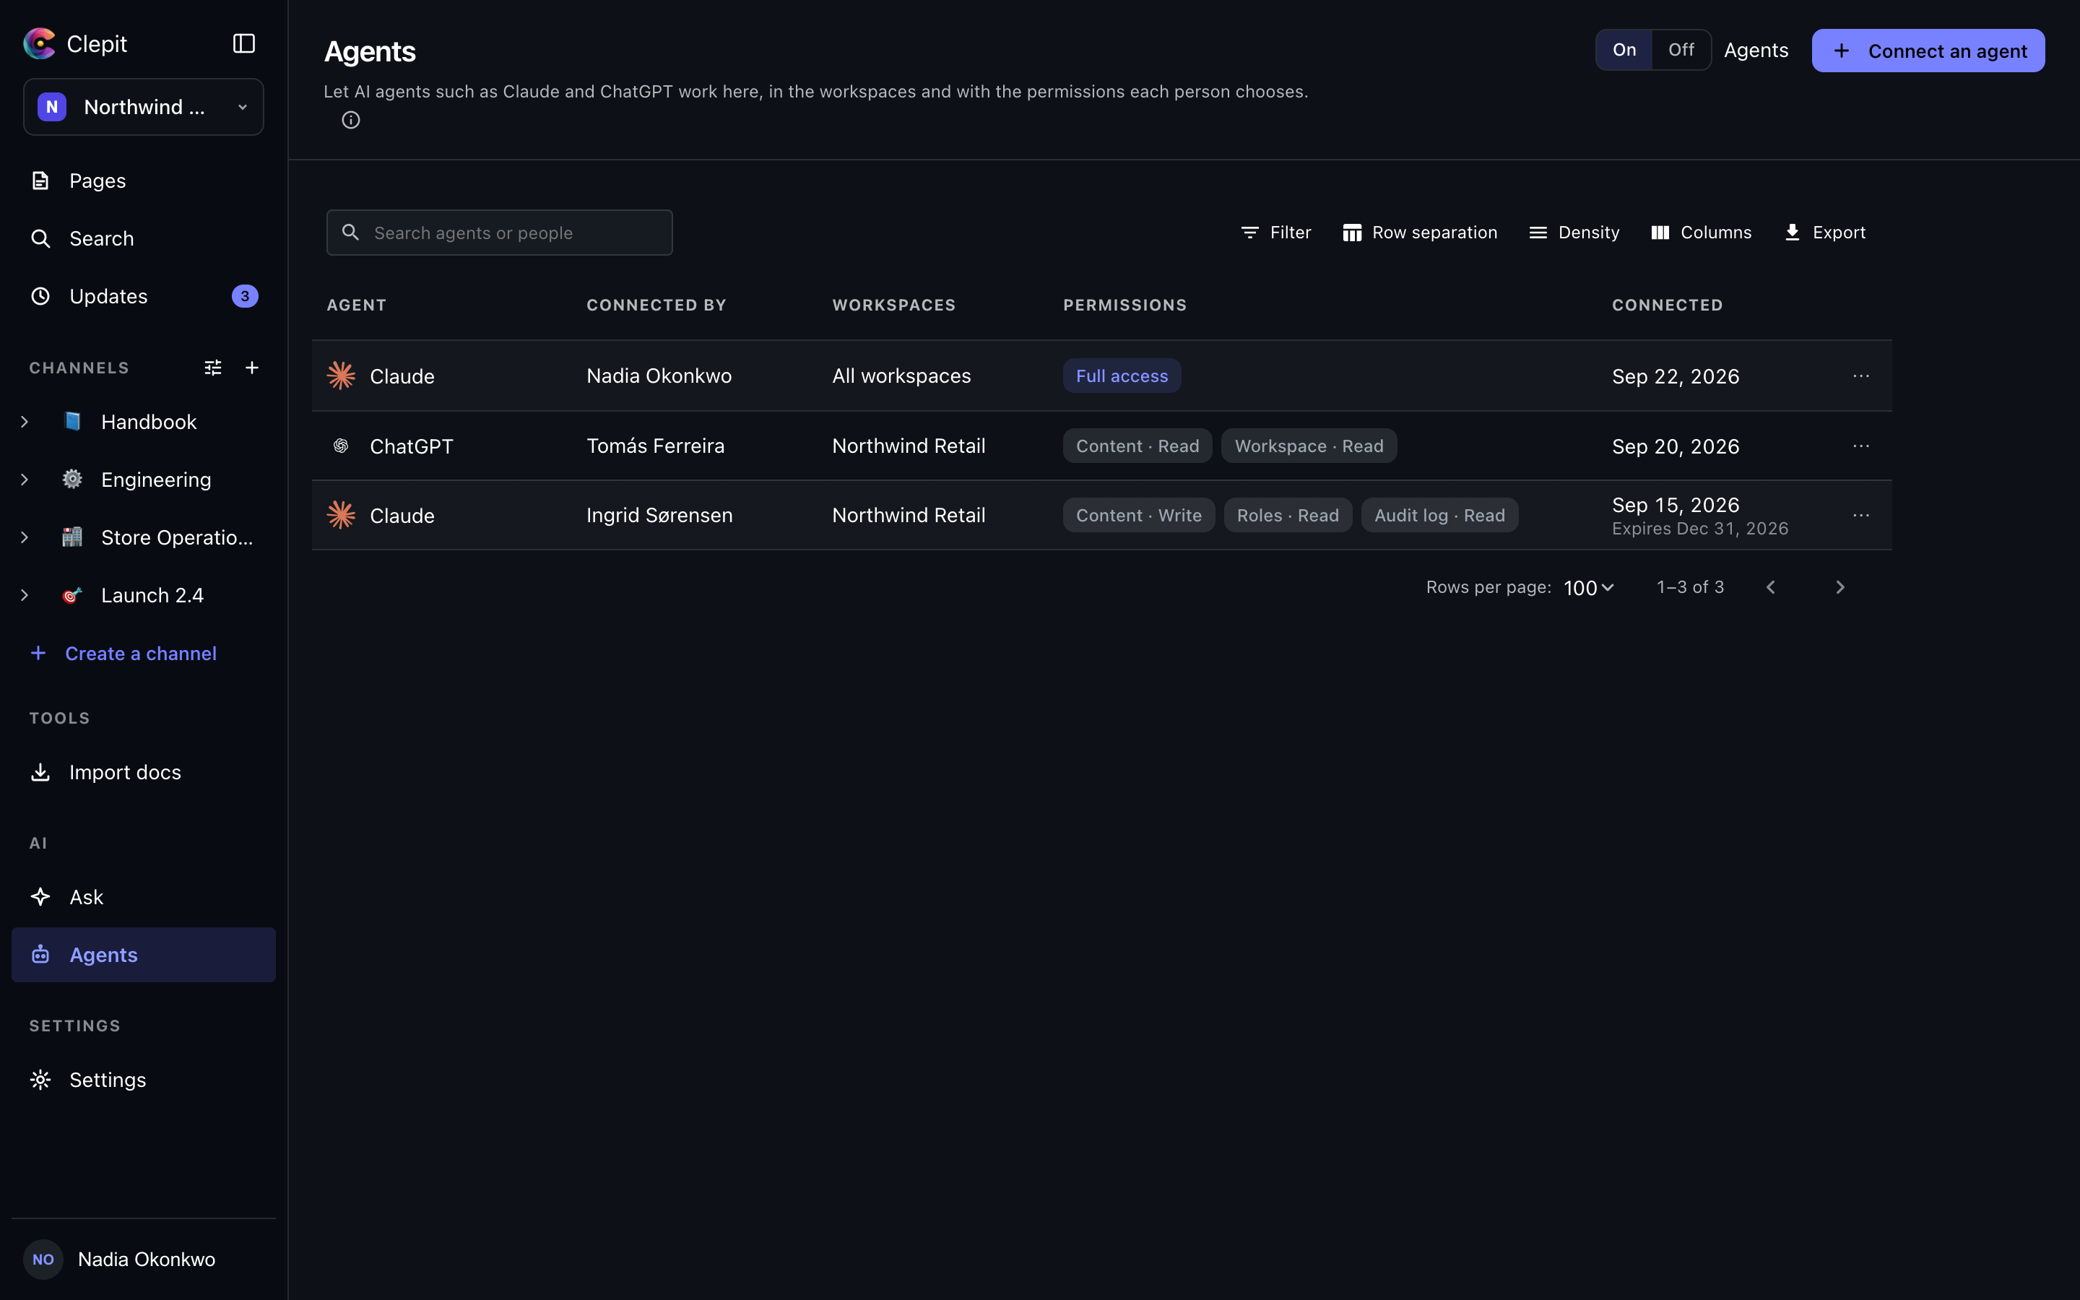This screenshot has height=1300, width=2080.
Task: Expand the Store Operations channel
Action: coord(24,537)
